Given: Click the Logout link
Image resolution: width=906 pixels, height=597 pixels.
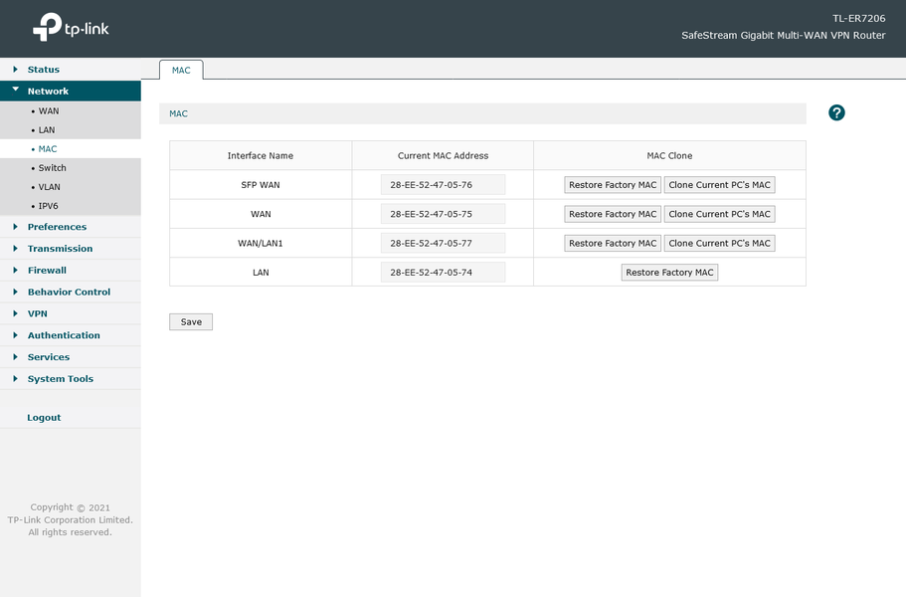Looking at the screenshot, I should click(x=44, y=417).
